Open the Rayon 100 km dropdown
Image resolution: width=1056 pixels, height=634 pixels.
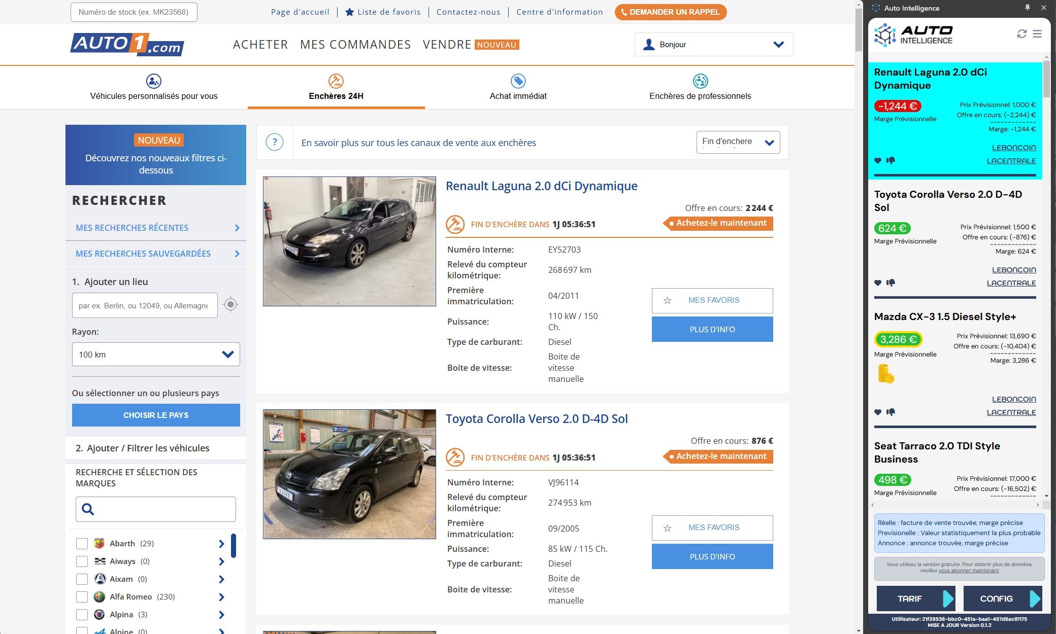[x=156, y=355]
